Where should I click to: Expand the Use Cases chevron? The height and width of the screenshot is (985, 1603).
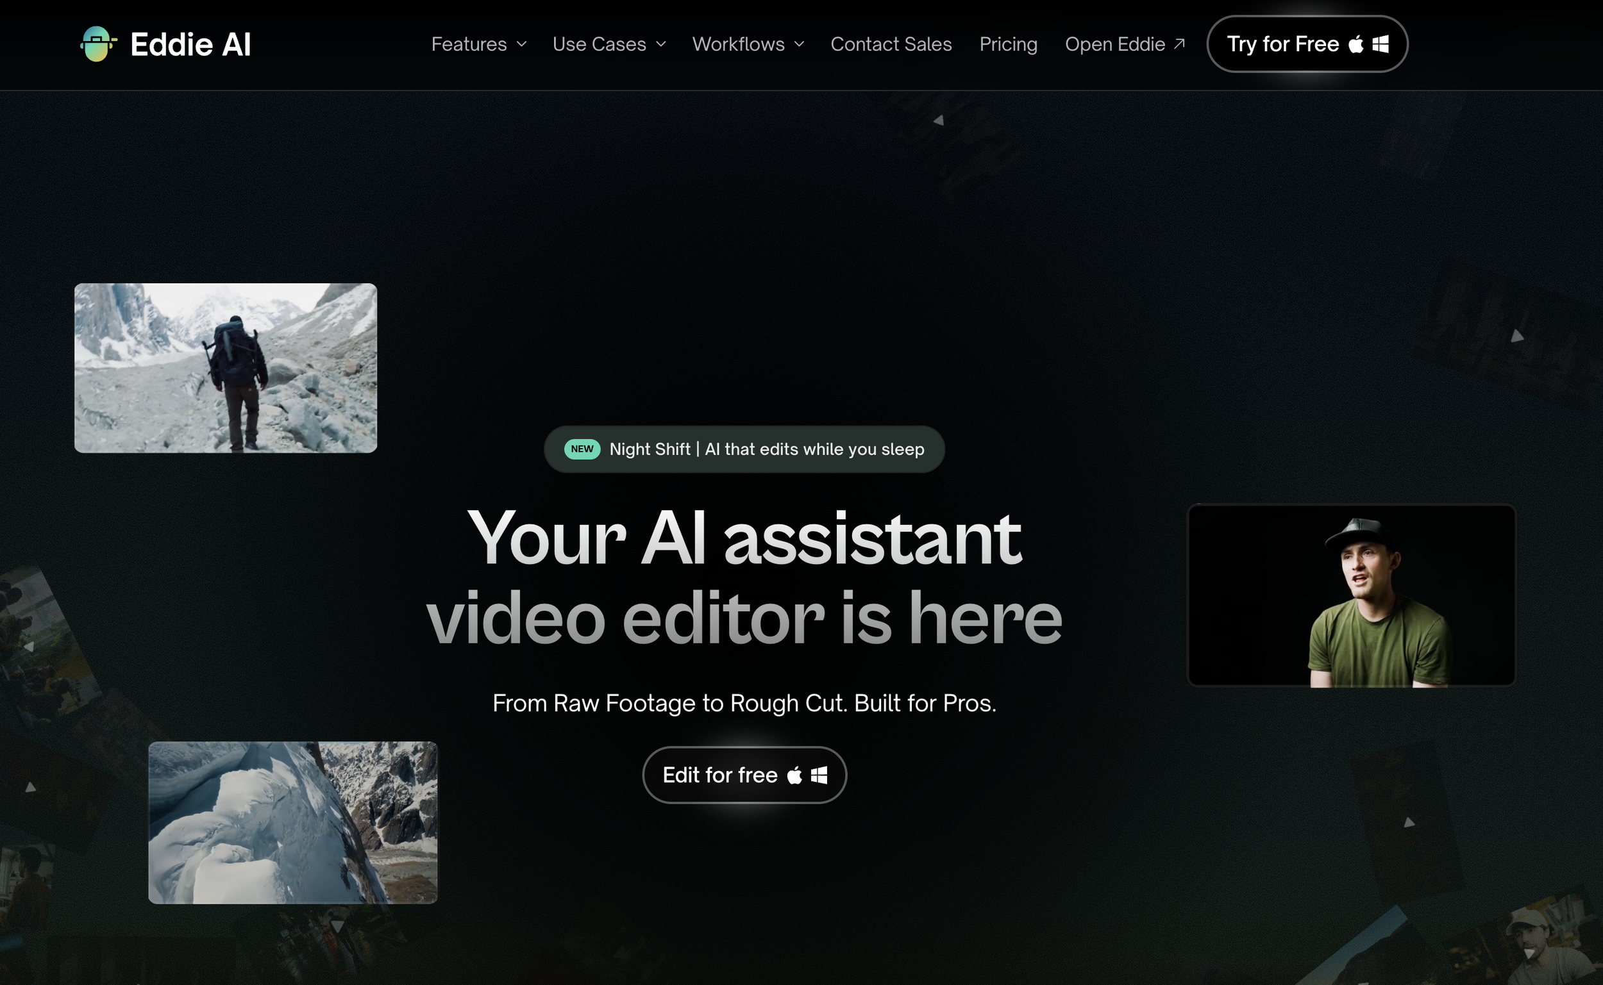[660, 44]
